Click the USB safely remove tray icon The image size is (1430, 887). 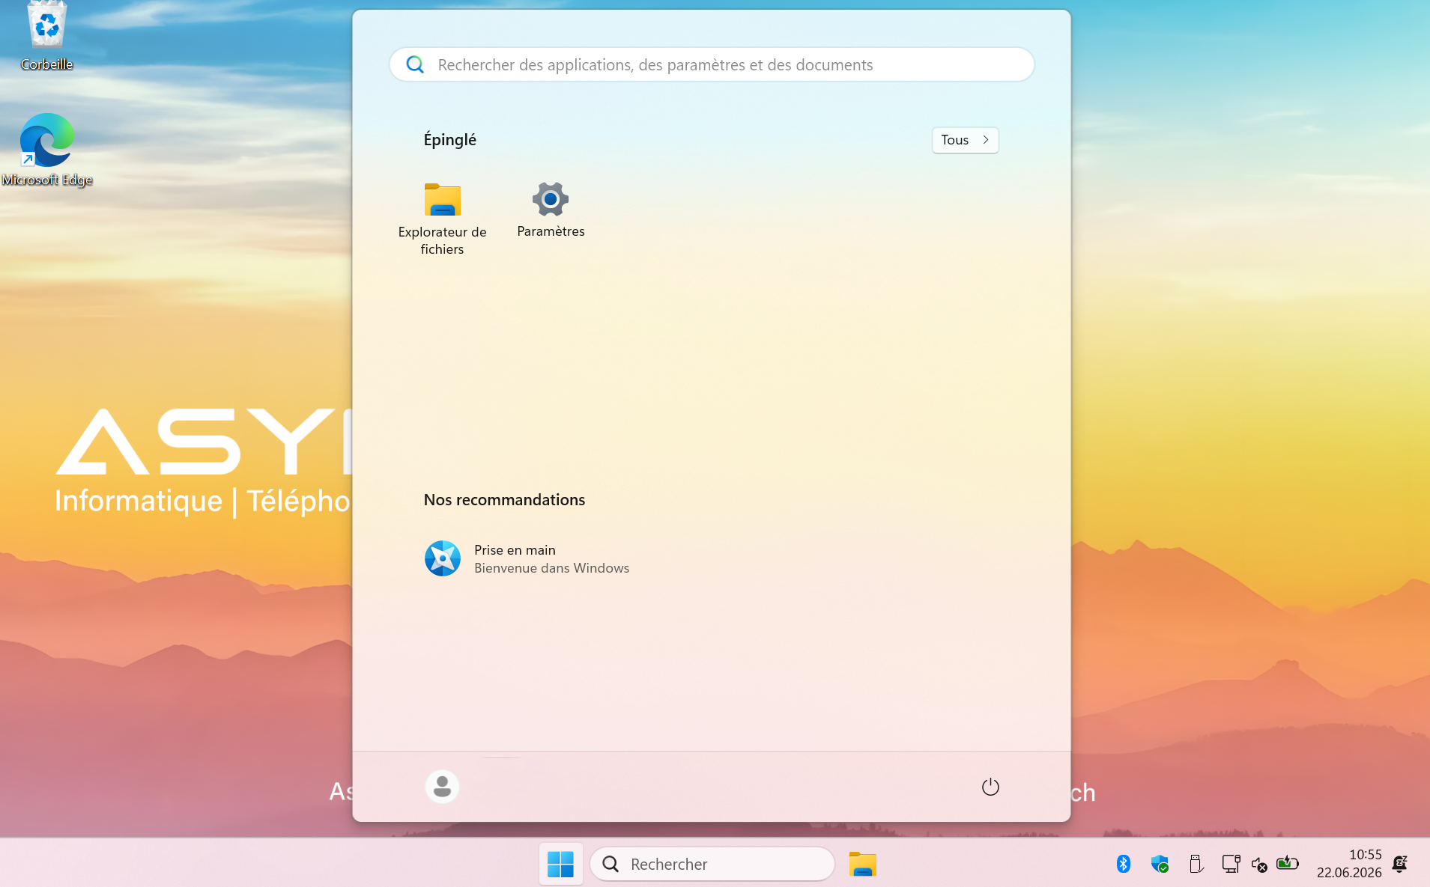click(x=1196, y=864)
